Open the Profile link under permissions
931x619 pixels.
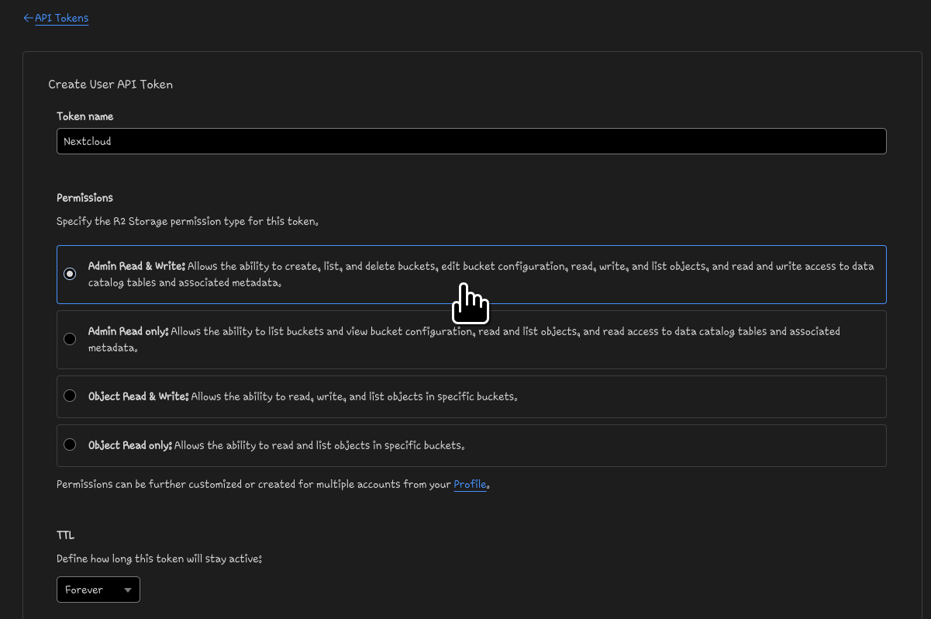[x=470, y=484]
